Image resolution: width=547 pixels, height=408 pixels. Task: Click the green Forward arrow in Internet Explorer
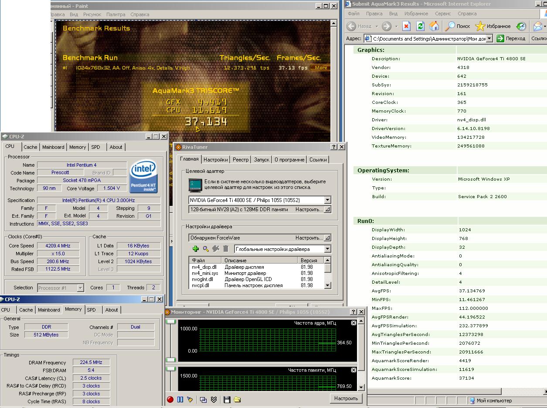coord(386,26)
